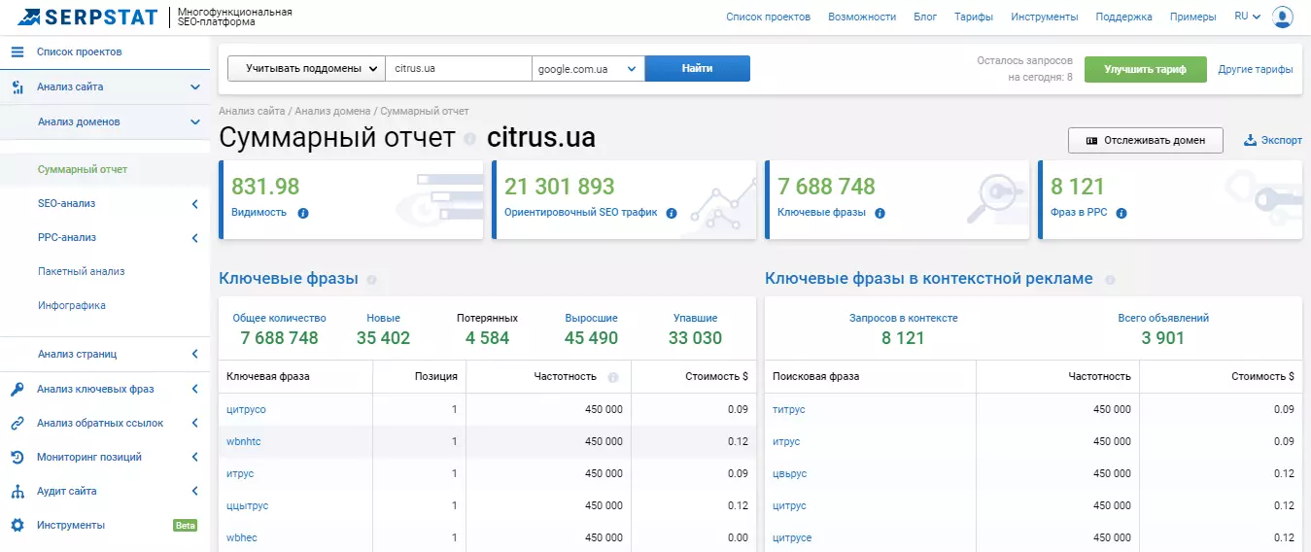Image resolution: width=1311 pixels, height=552 pixels.
Task: Click the user profile avatar icon
Action: (x=1283, y=17)
